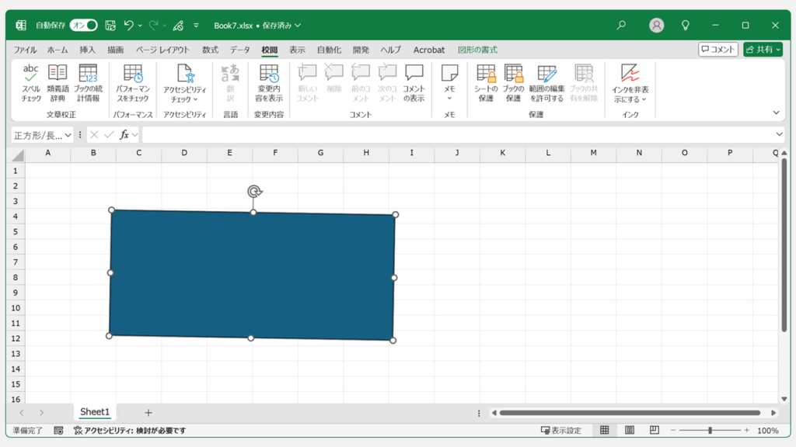Click the 準備完了 status text
The height and width of the screenshot is (447, 796).
pos(28,430)
